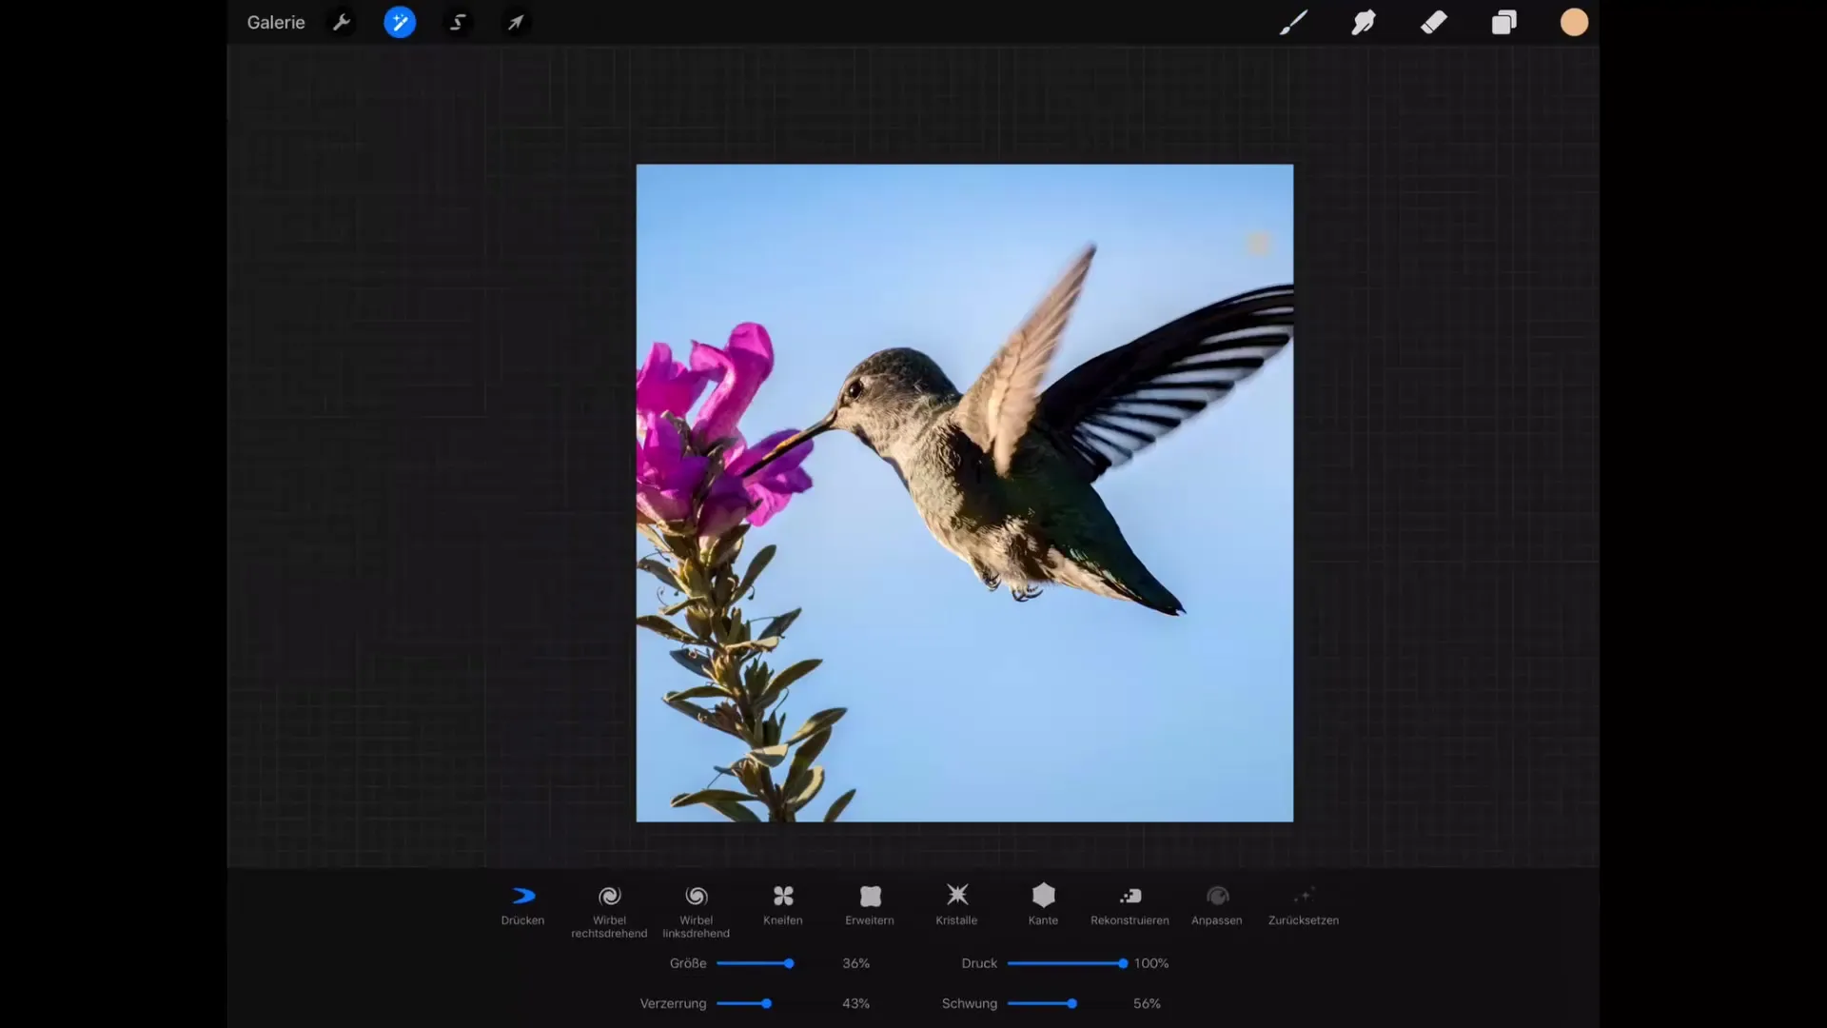
Task: Click the 36% Größe value
Action: [855, 963]
